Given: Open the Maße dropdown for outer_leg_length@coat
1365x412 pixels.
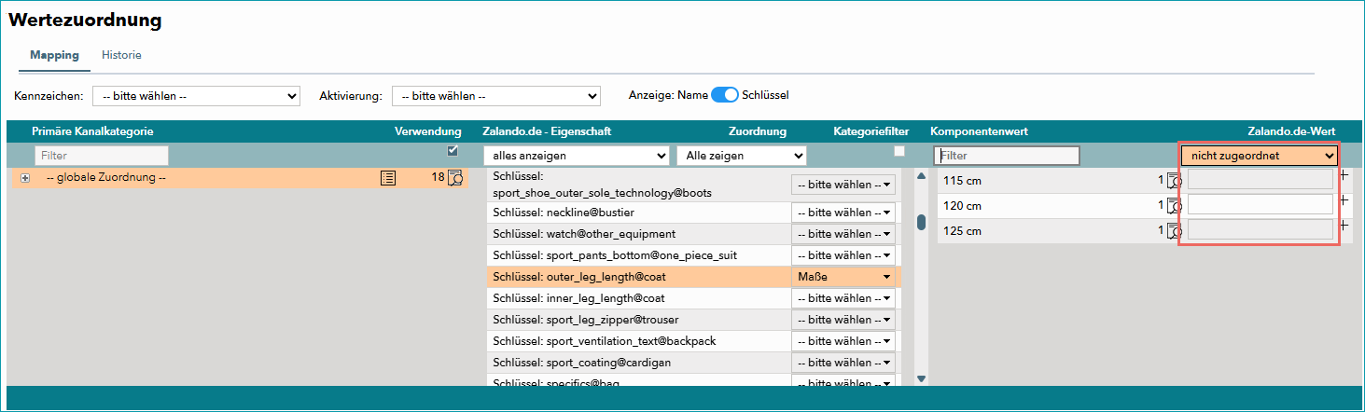Looking at the screenshot, I should tap(843, 277).
